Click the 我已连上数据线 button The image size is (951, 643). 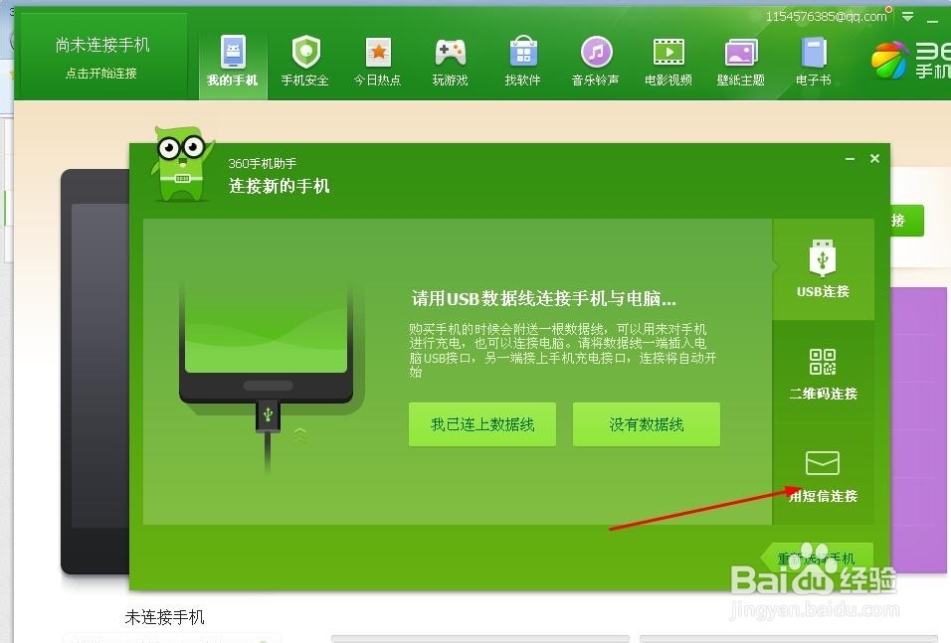coord(481,423)
